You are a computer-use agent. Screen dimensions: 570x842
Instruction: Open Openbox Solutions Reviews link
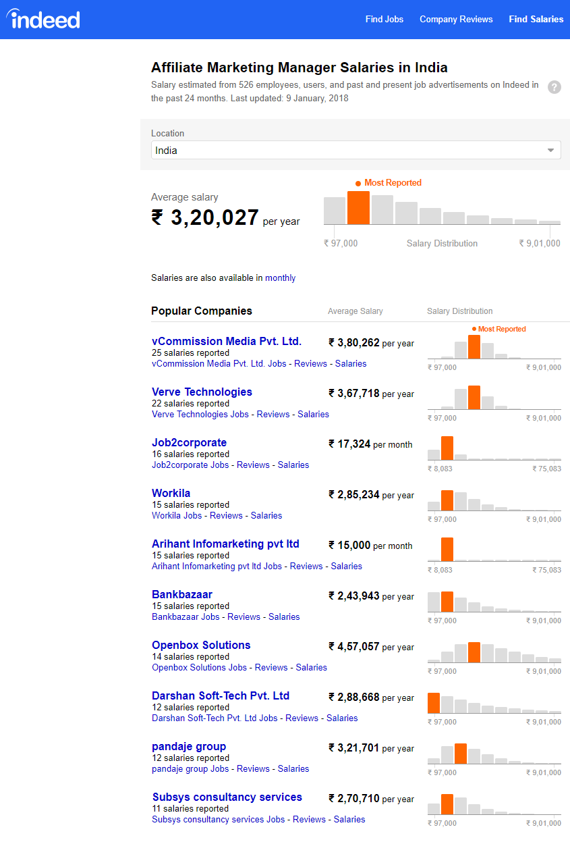coord(271,667)
